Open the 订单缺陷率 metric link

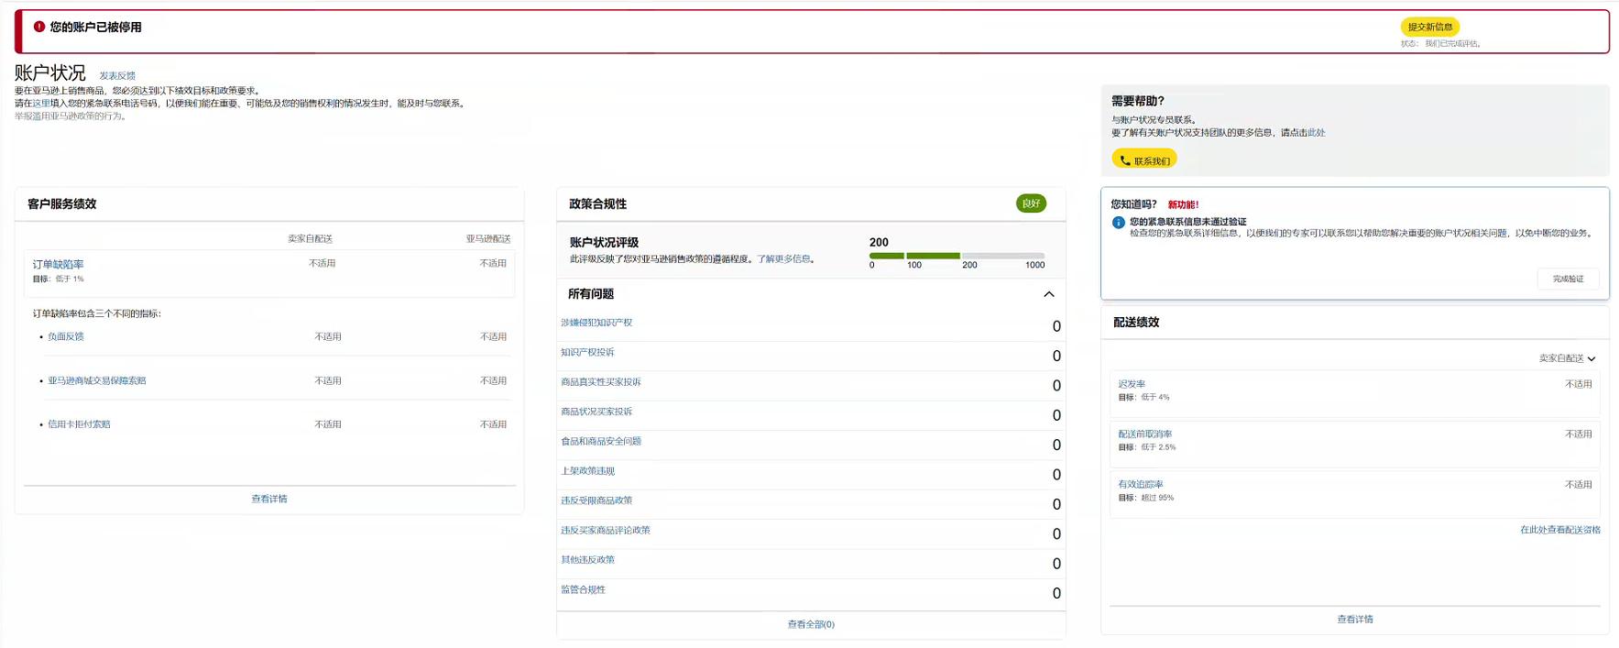pyautogui.click(x=58, y=265)
